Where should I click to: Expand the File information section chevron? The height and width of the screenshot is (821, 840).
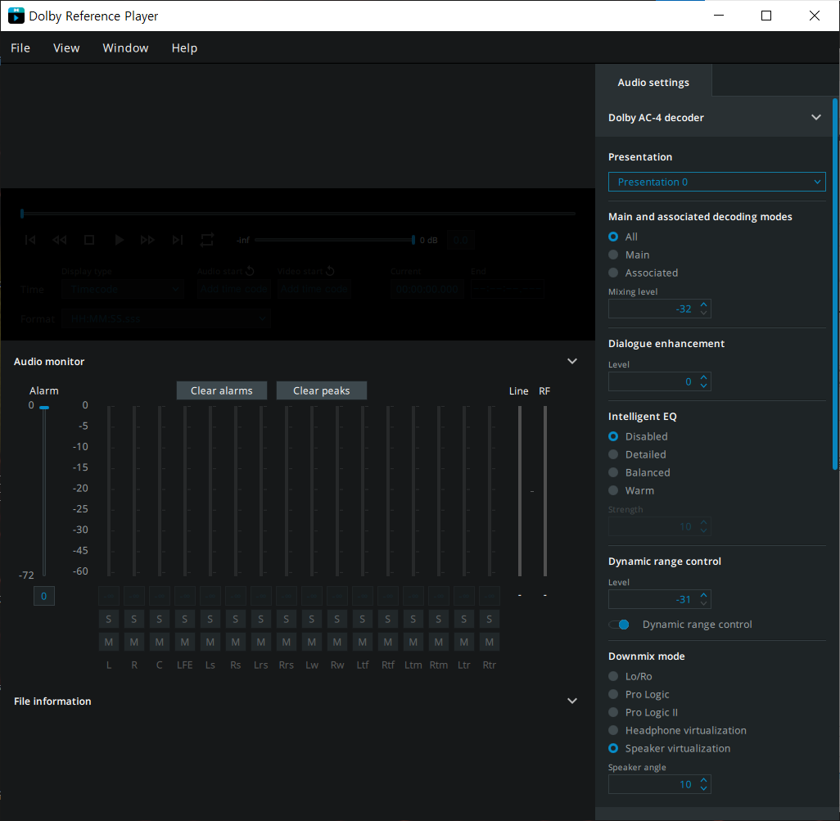(x=572, y=701)
